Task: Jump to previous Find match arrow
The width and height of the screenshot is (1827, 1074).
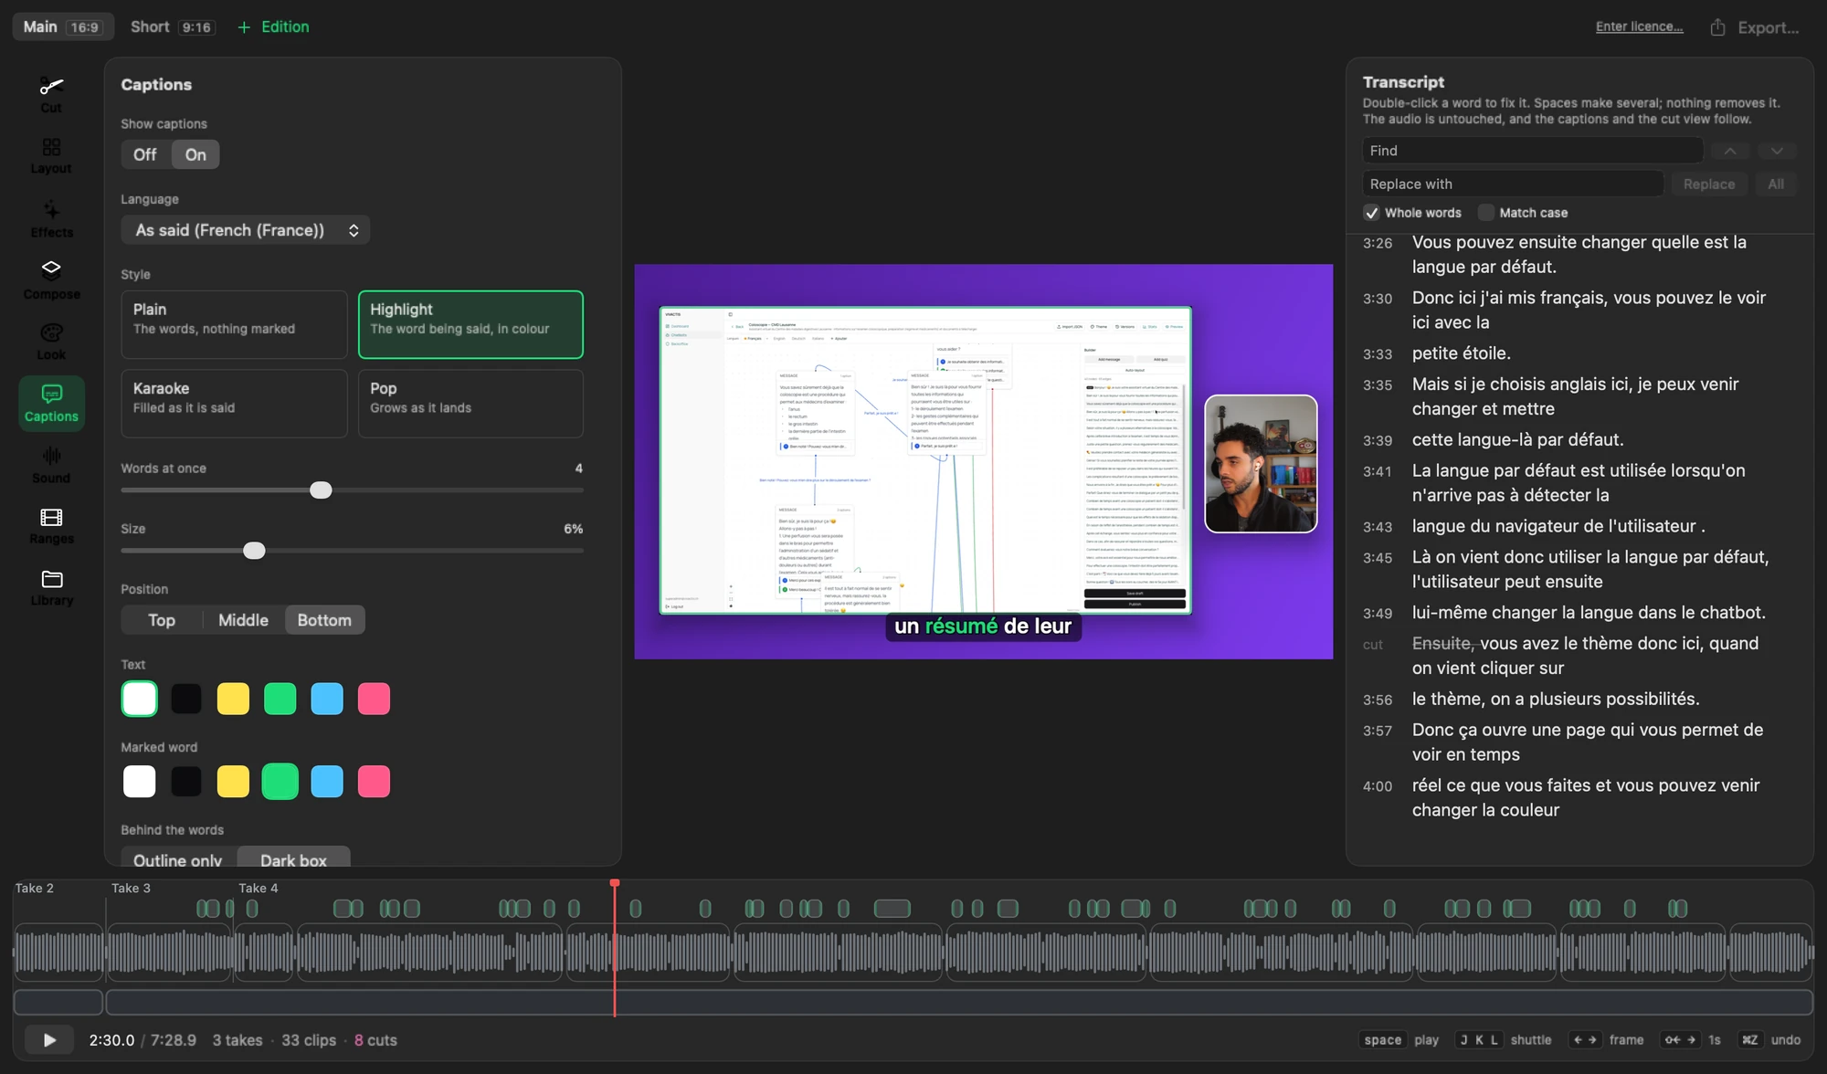Action: [x=1730, y=151]
